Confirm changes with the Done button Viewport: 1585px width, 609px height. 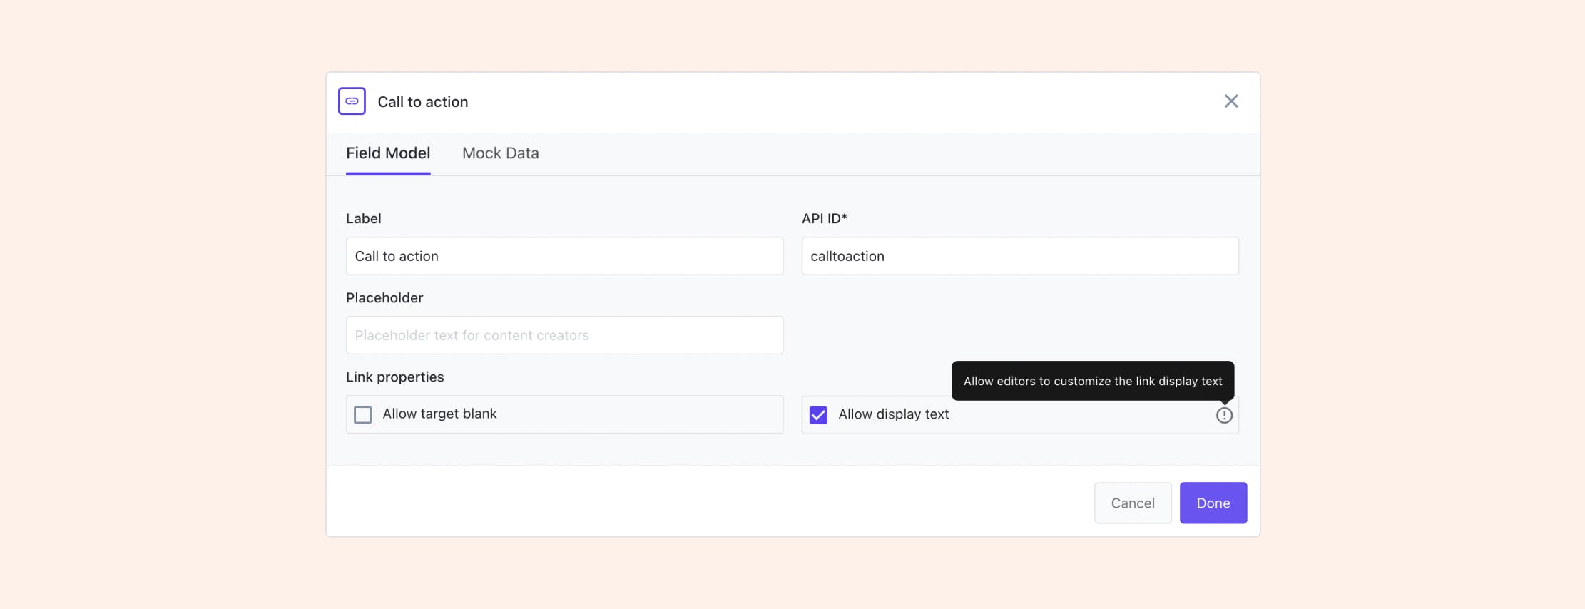(1213, 503)
